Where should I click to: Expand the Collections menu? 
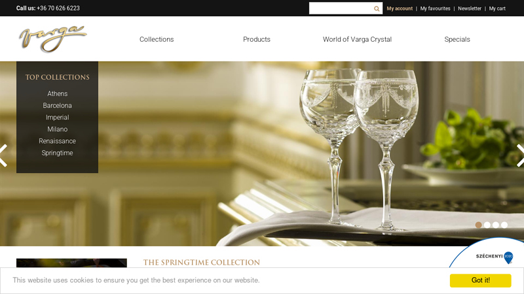click(x=157, y=39)
